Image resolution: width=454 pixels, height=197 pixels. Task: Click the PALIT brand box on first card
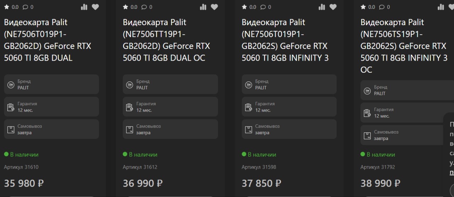51,84
